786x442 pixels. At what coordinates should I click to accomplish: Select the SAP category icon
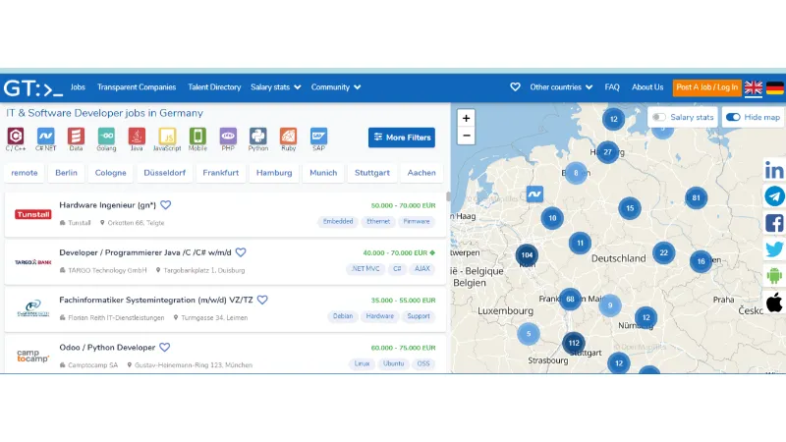pos(318,137)
